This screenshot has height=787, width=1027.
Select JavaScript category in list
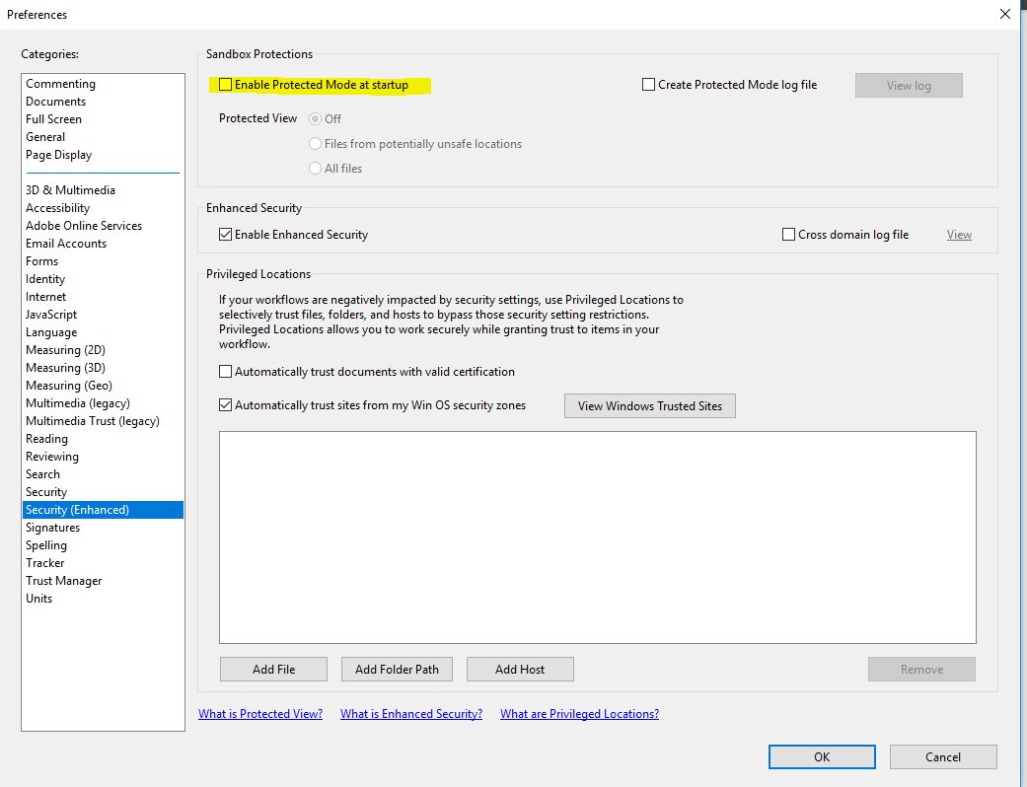(x=51, y=315)
